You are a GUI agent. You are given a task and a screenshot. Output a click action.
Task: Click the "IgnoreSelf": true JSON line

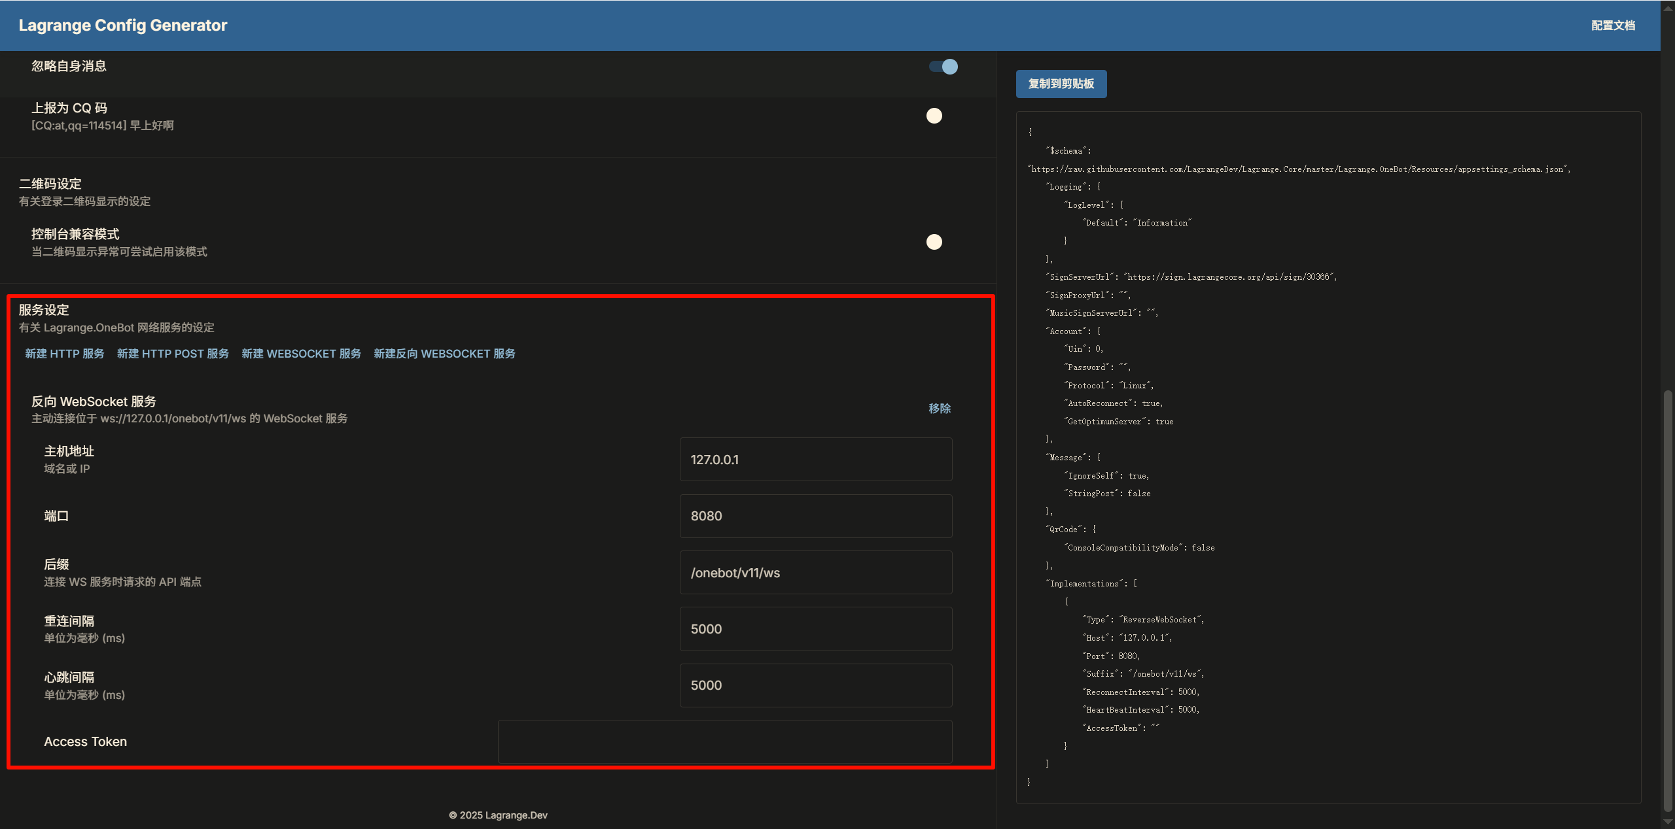point(1106,476)
